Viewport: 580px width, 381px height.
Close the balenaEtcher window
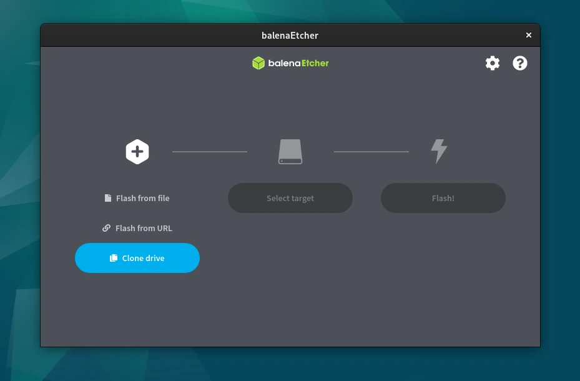click(x=529, y=35)
